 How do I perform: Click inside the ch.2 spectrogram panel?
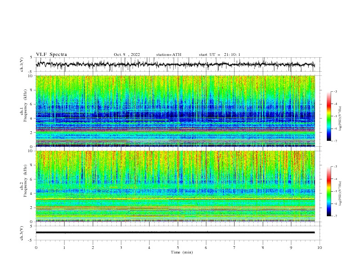[x=175, y=186]
